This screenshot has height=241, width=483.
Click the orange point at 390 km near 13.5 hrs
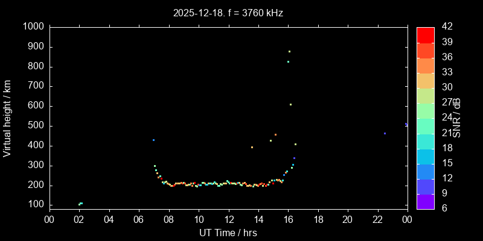pyautogui.click(x=252, y=147)
